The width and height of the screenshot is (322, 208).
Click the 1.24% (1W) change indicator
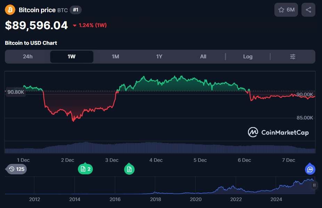(x=90, y=25)
